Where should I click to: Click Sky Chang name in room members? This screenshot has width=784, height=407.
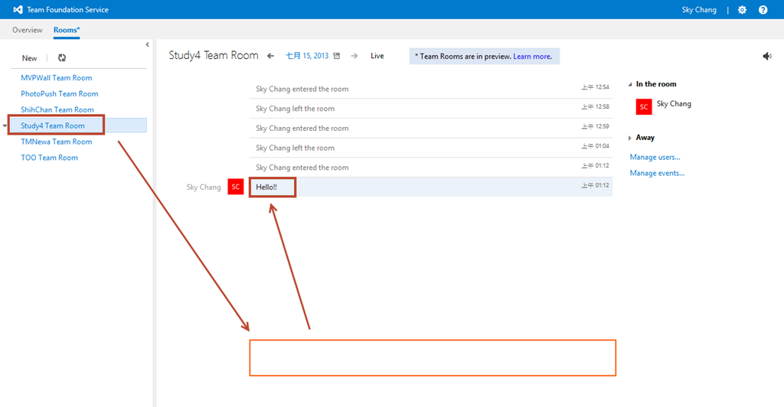pyautogui.click(x=674, y=104)
